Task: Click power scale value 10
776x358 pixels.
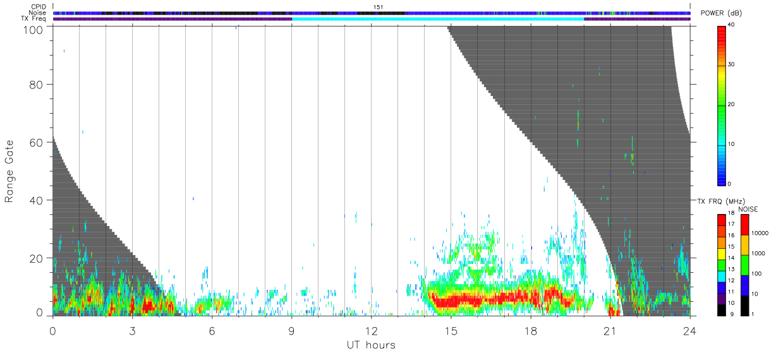Action: pos(732,145)
